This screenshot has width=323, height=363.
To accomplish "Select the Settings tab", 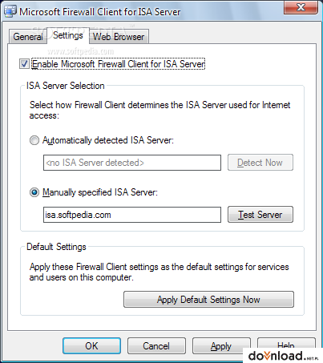I will [x=68, y=35].
